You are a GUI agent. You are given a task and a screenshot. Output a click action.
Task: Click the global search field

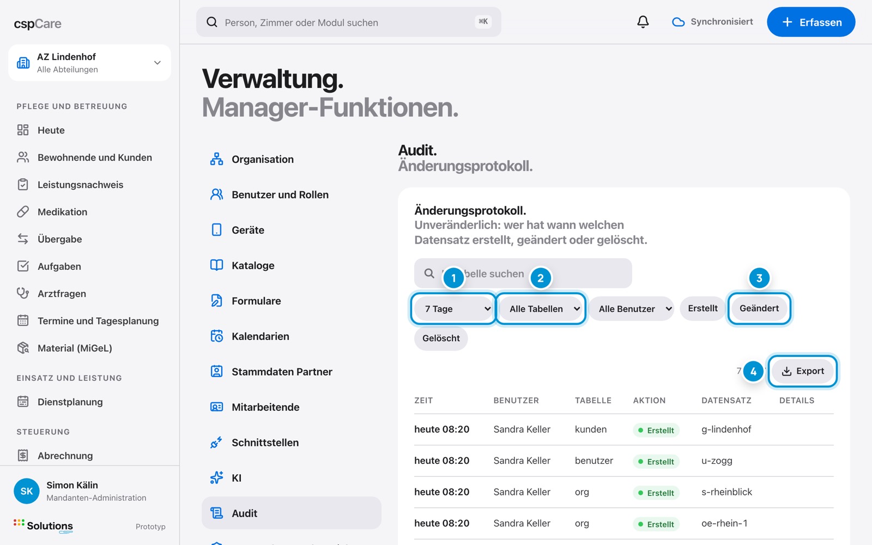tap(349, 22)
